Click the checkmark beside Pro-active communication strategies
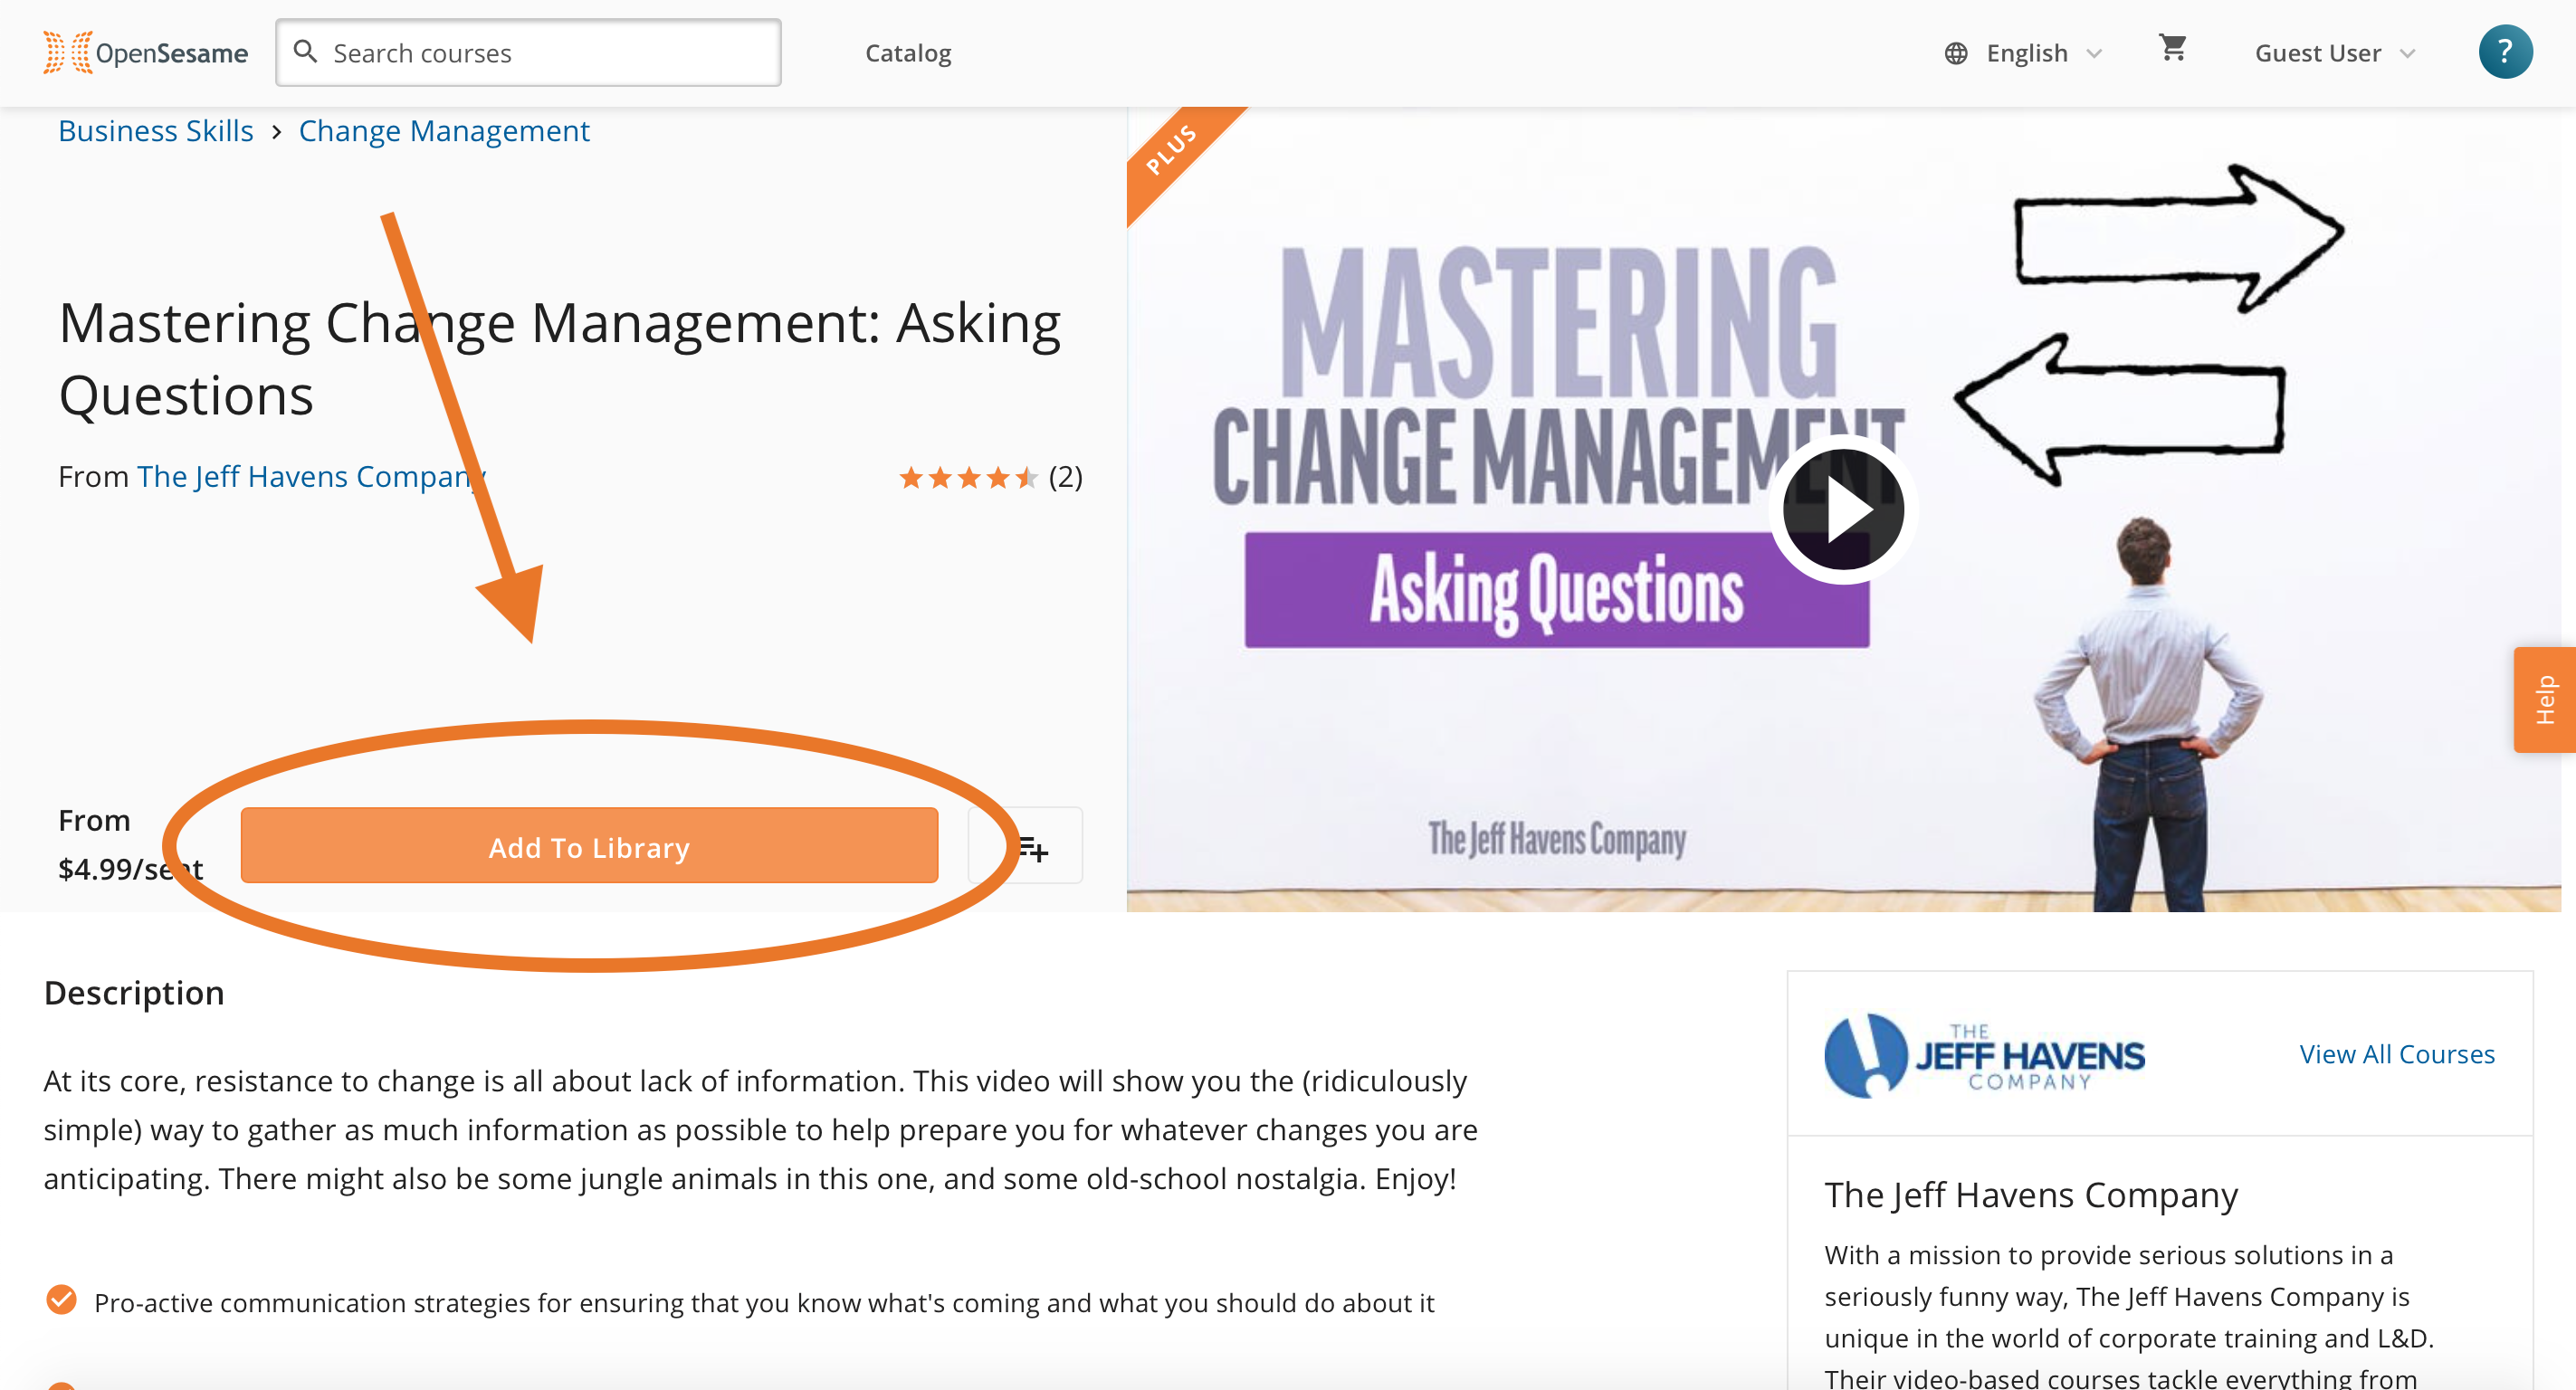This screenshot has height=1390, width=2576. pos(61,1300)
